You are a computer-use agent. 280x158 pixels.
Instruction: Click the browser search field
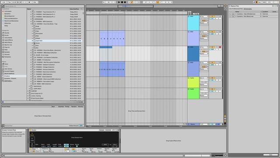click(x=44, y=6)
